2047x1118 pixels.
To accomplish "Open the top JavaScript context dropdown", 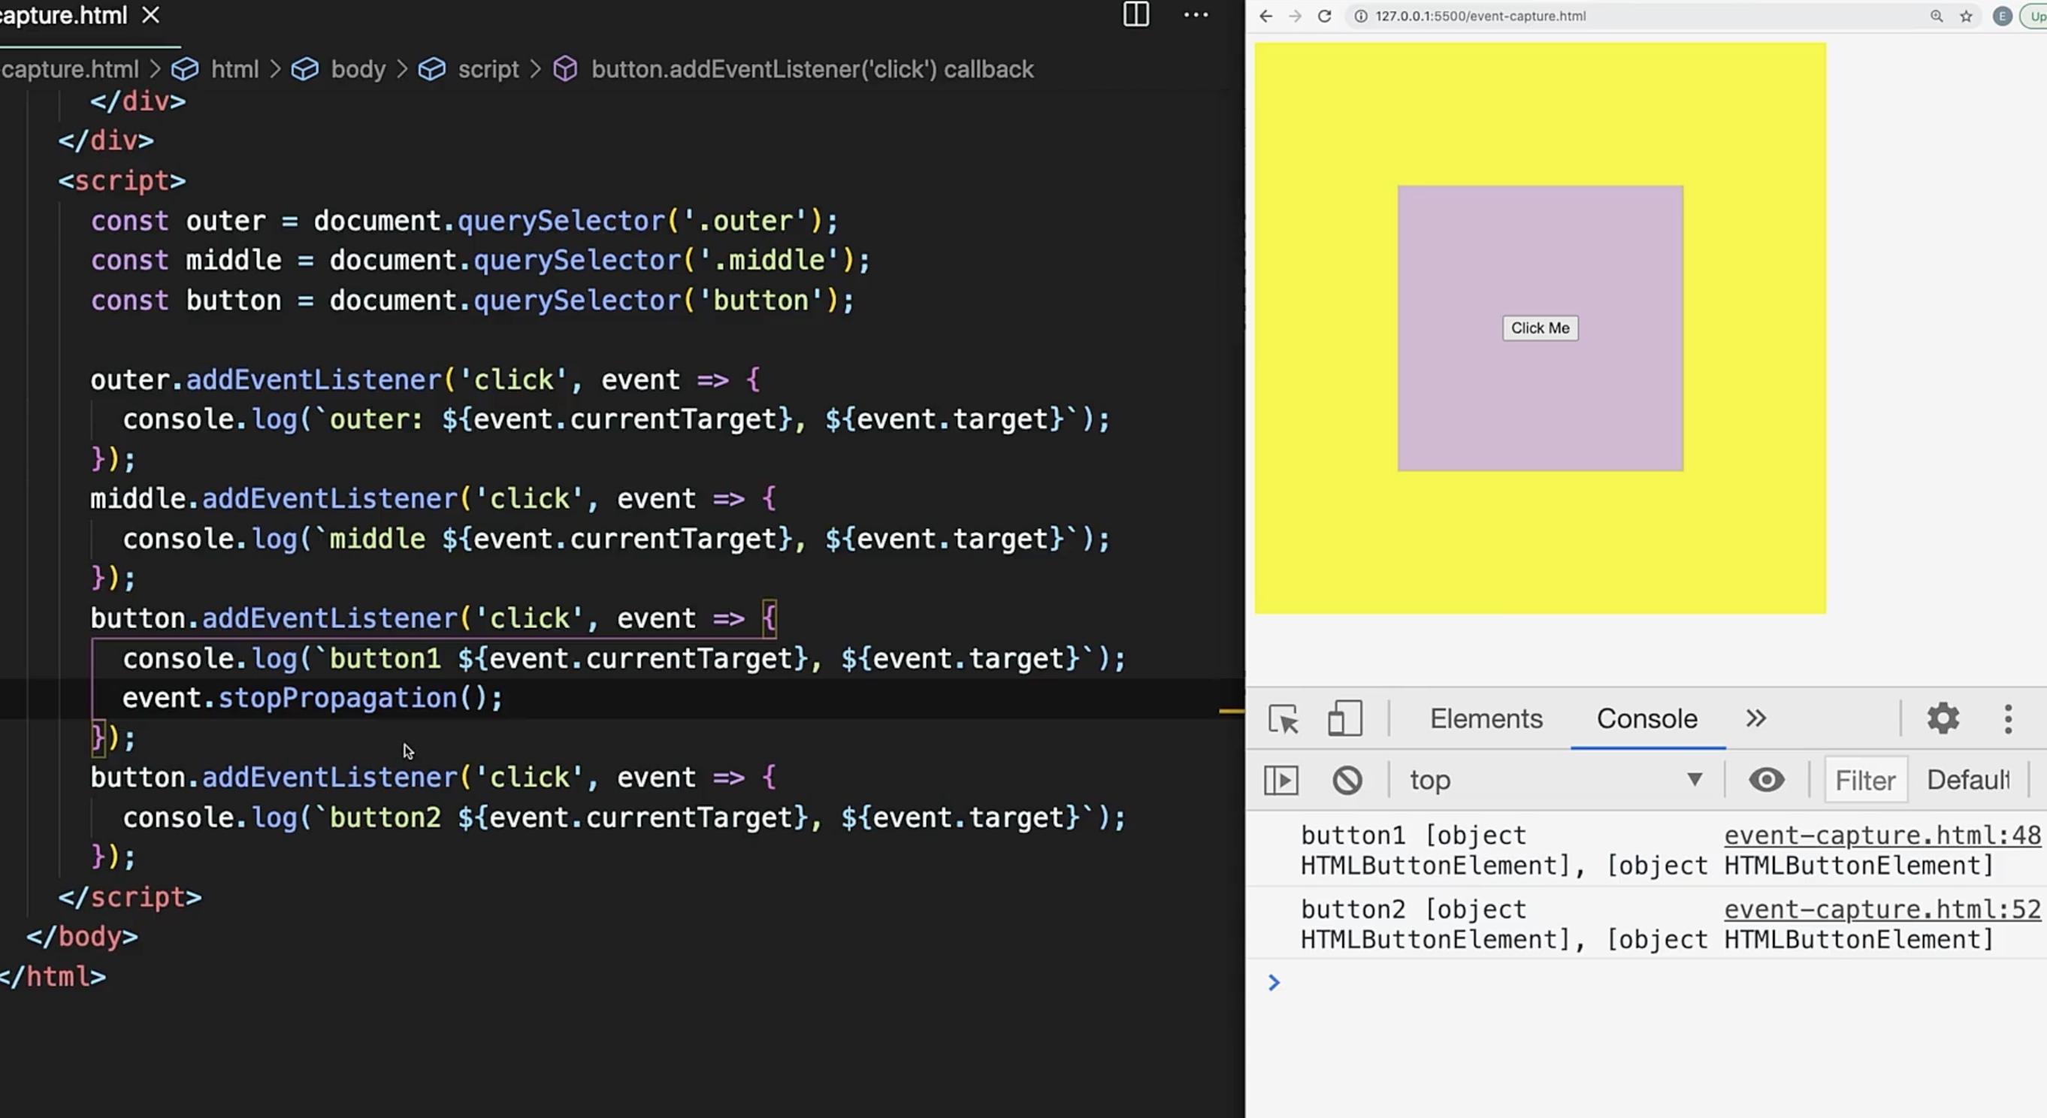I will click(1553, 779).
